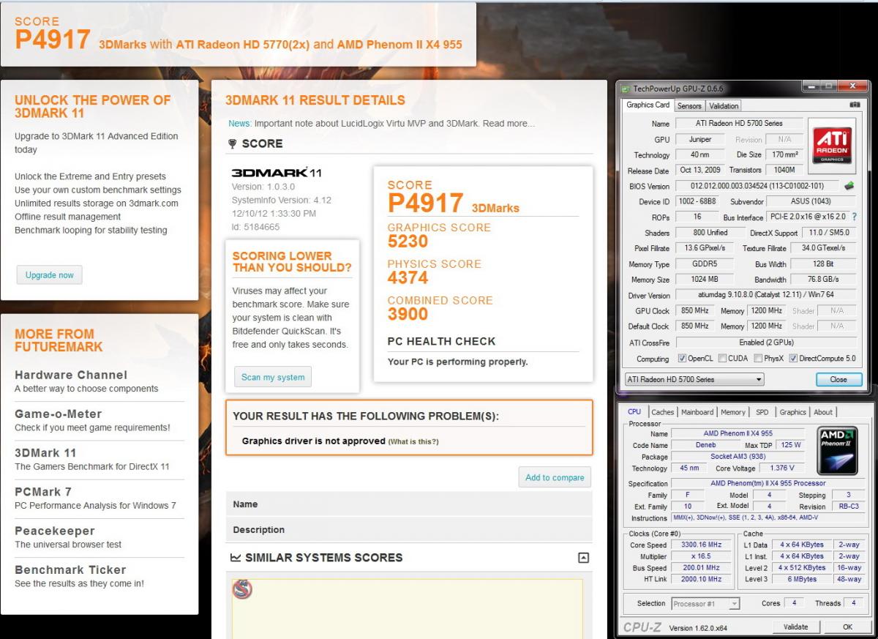Open the About tab in CPU-Z
This screenshot has height=639, width=878.
[x=823, y=413]
